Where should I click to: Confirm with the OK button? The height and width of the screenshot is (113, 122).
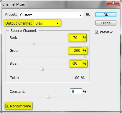pyautogui.click(x=106, y=15)
